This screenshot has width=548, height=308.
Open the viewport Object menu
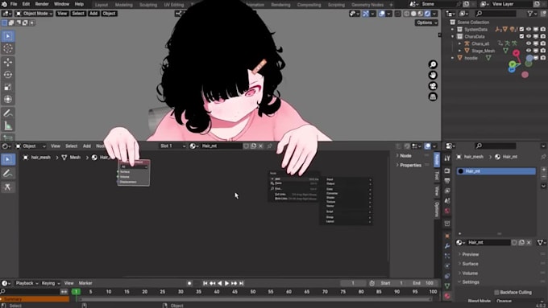pyautogui.click(x=109, y=14)
